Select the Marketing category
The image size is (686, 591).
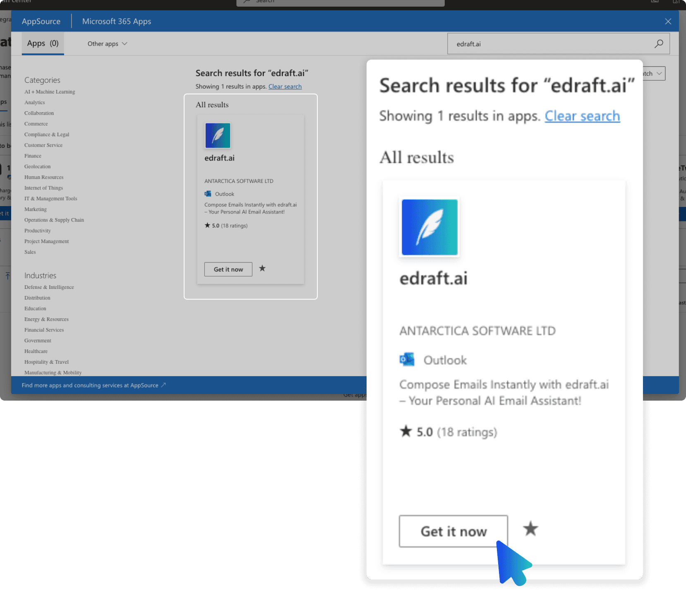click(35, 209)
